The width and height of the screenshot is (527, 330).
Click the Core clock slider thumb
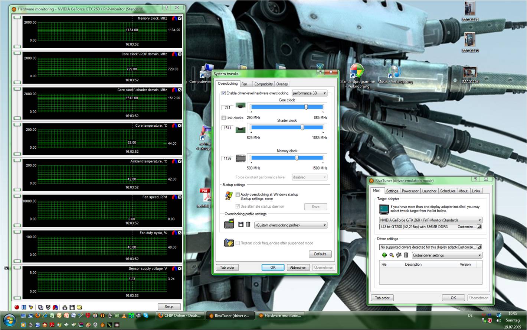[306, 107]
